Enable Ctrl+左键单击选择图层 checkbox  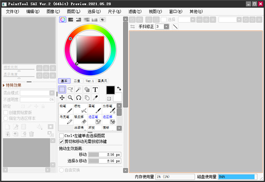61,136
